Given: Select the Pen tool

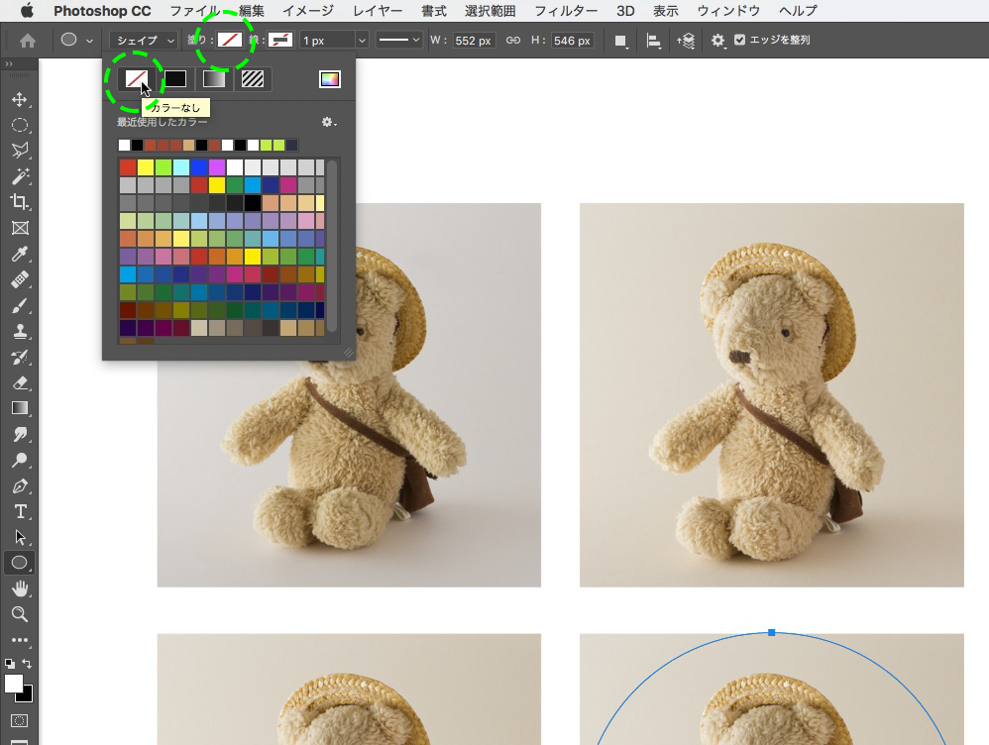Looking at the screenshot, I should click(x=19, y=485).
